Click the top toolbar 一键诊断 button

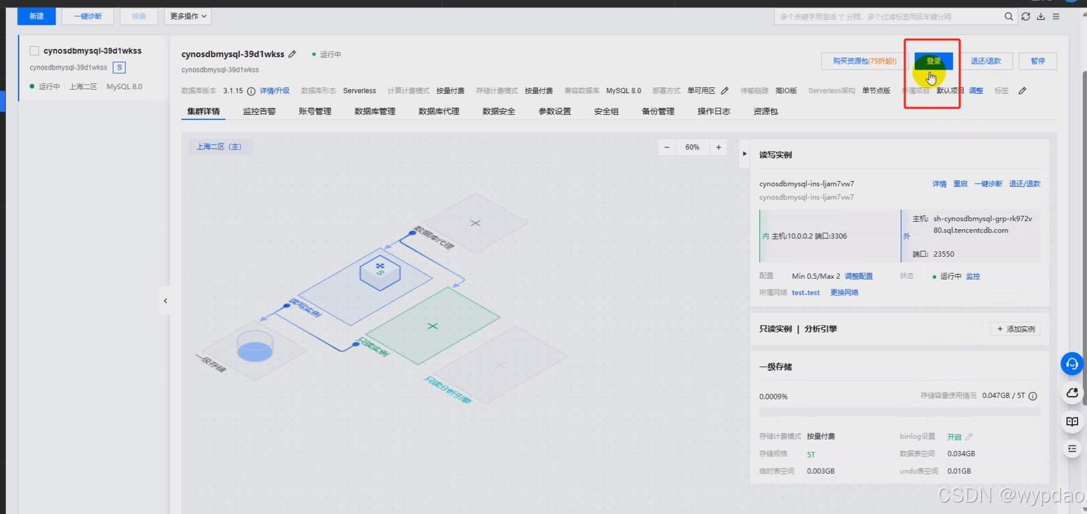[88, 16]
